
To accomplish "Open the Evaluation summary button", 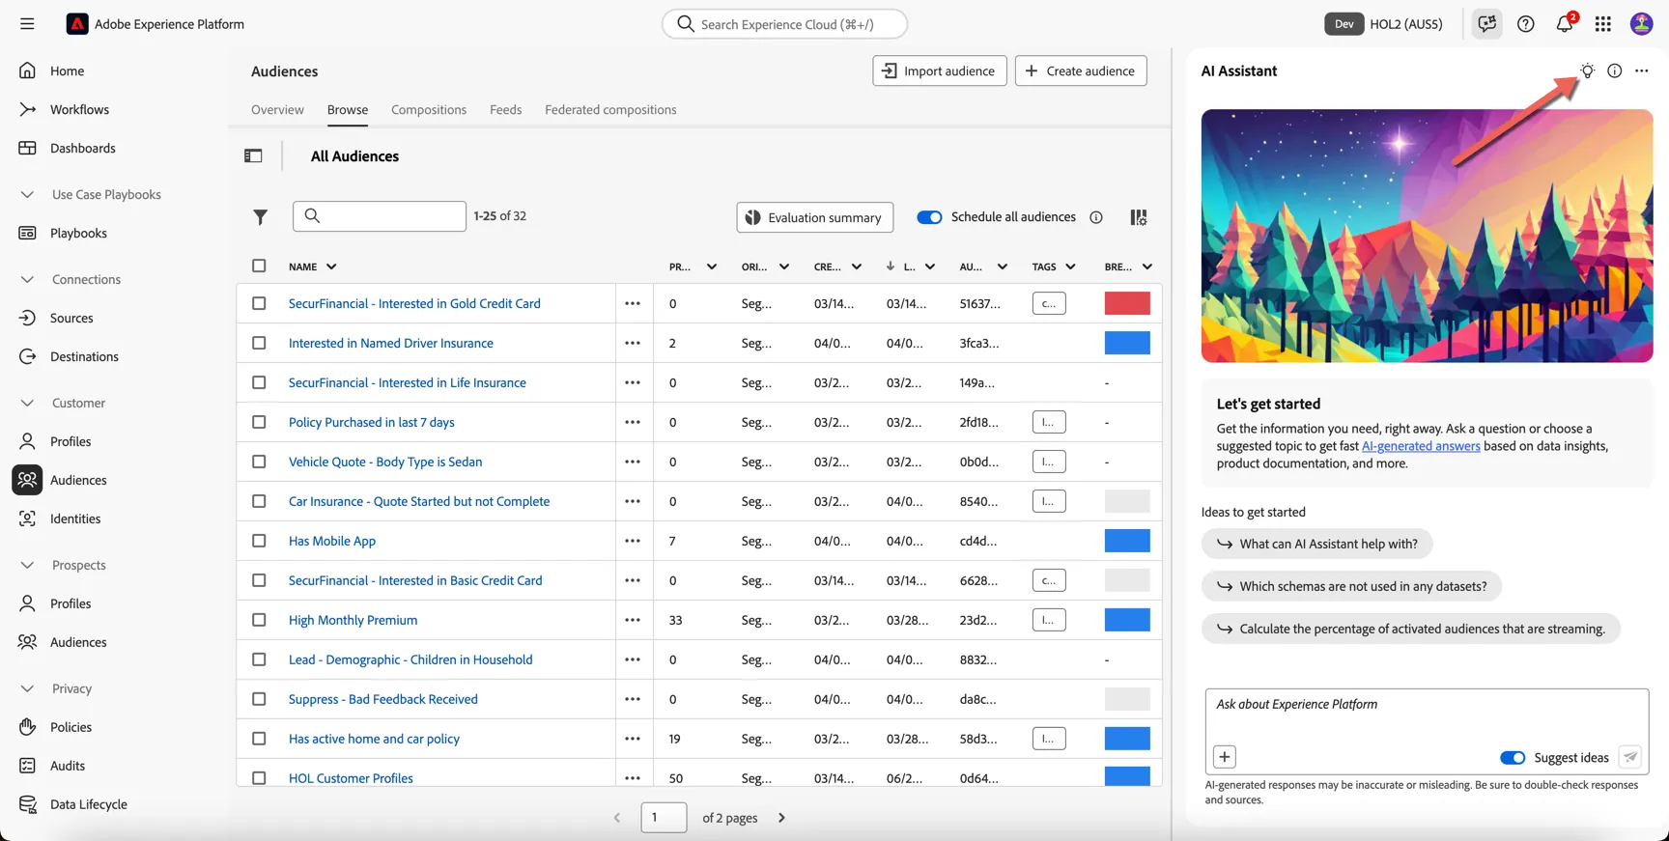I will [x=815, y=217].
